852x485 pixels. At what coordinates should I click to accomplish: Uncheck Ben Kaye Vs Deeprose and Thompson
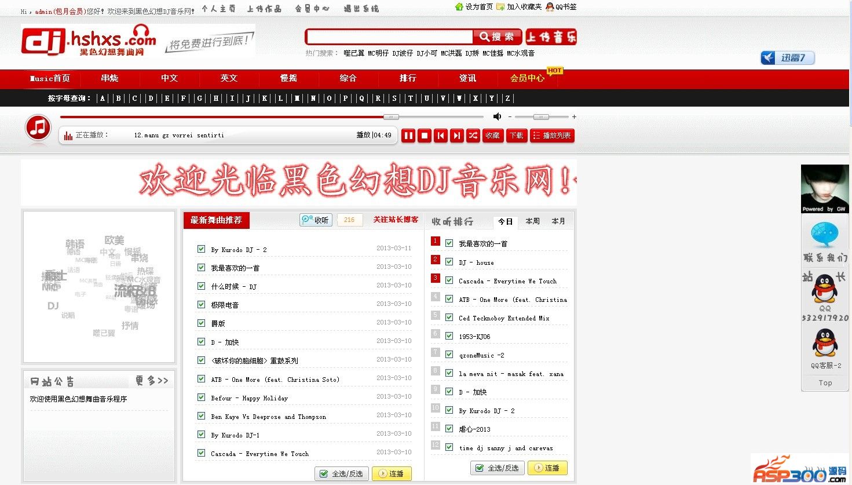(x=201, y=415)
